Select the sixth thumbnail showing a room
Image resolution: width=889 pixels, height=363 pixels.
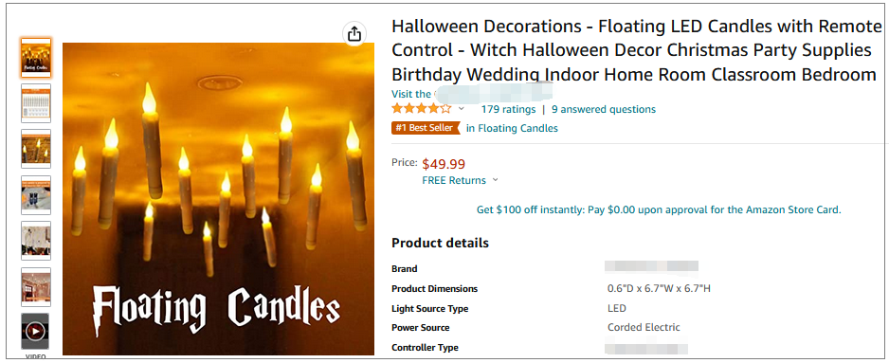coord(36,287)
